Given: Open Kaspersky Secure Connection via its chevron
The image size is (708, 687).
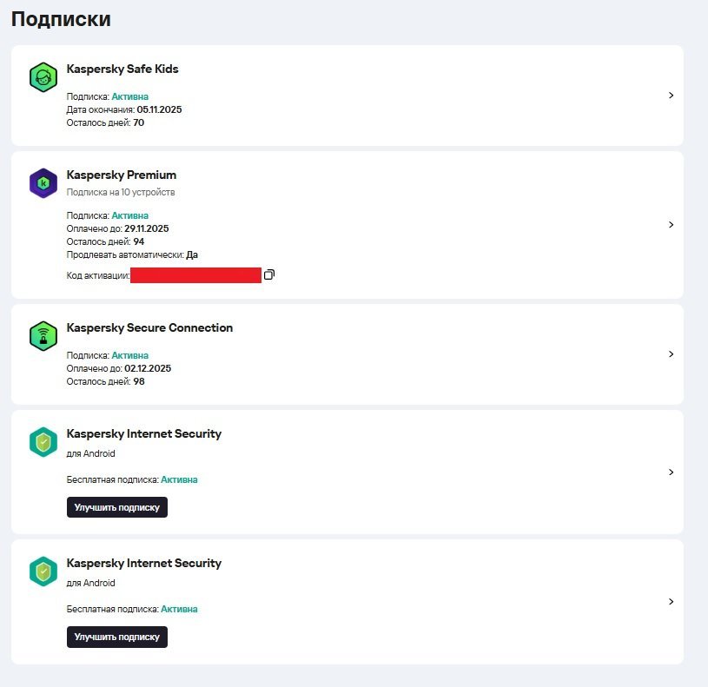Looking at the screenshot, I should [671, 354].
